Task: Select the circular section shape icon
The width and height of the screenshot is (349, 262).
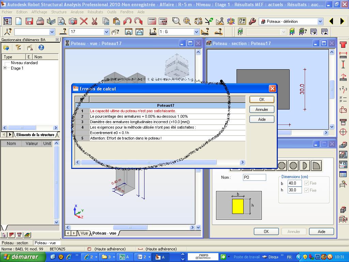Action: [x=293, y=166]
